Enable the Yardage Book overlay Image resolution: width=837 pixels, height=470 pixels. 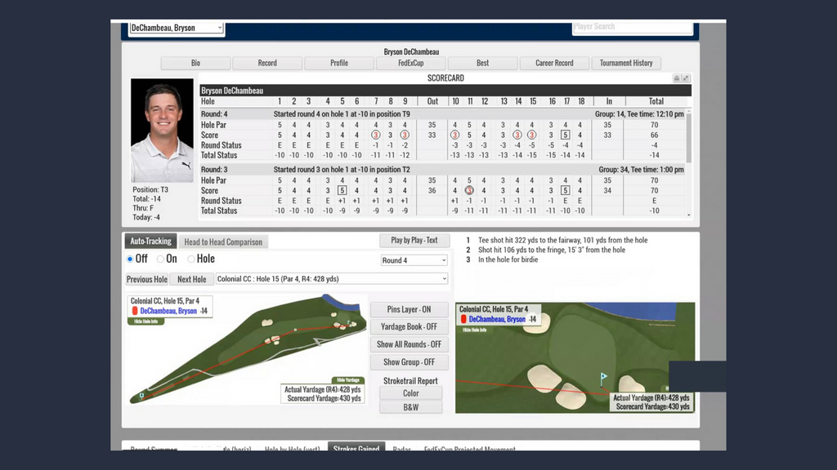pos(410,326)
